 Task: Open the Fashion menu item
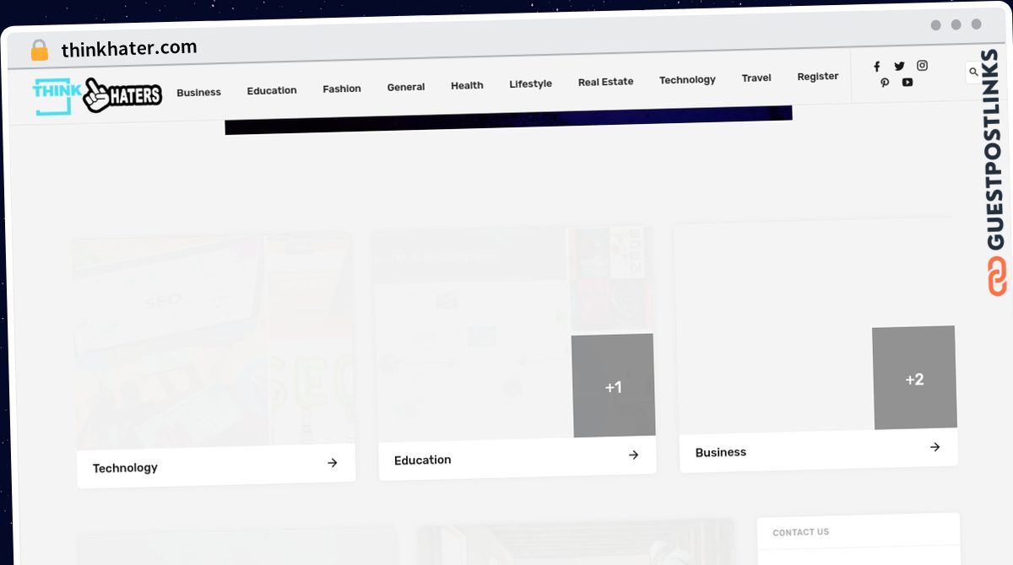click(x=342, y=89)
